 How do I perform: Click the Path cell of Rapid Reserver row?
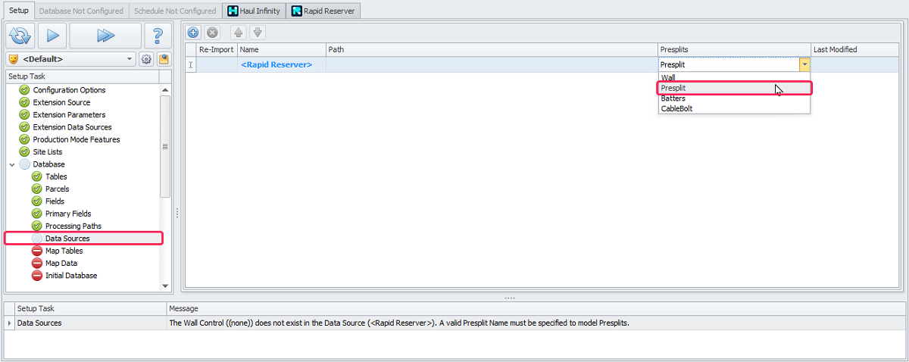pyautogui.click(x=492, y=65)
